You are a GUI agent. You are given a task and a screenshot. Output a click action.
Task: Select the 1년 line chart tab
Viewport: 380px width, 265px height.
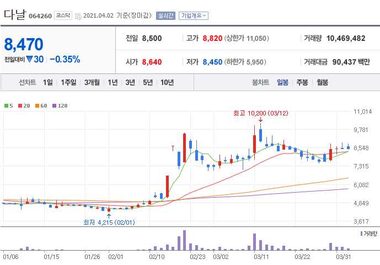(113, 82)
